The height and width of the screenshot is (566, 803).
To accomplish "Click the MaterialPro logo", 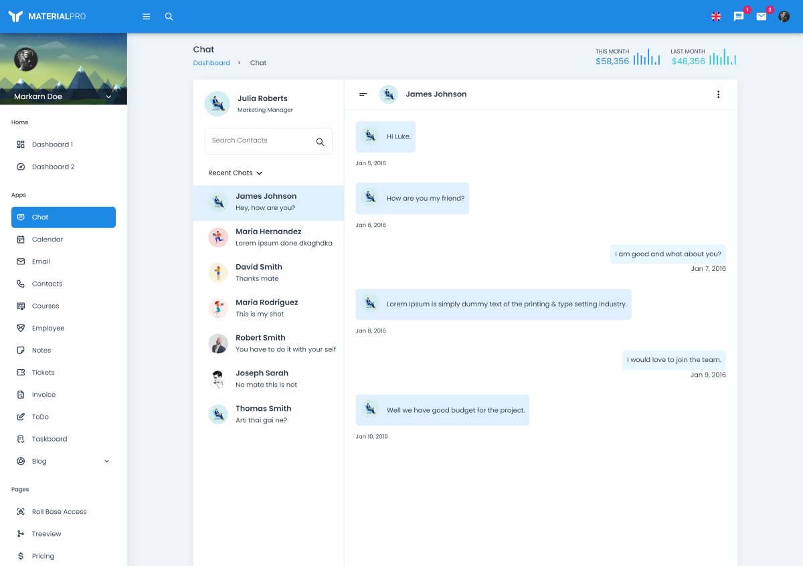I will pos(47,17).
